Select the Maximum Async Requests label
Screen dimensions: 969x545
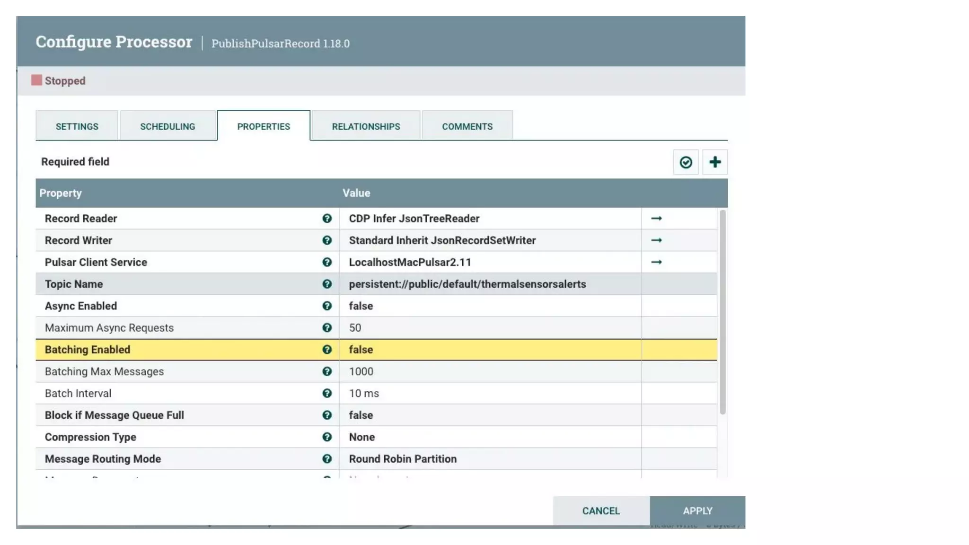(109, 328)
